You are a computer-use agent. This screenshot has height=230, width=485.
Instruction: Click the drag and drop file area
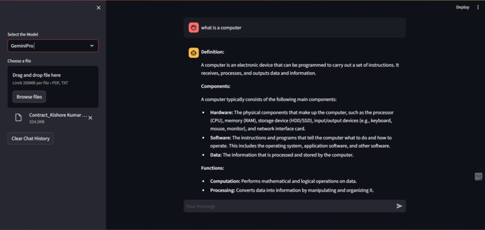(x=53, y=87)
